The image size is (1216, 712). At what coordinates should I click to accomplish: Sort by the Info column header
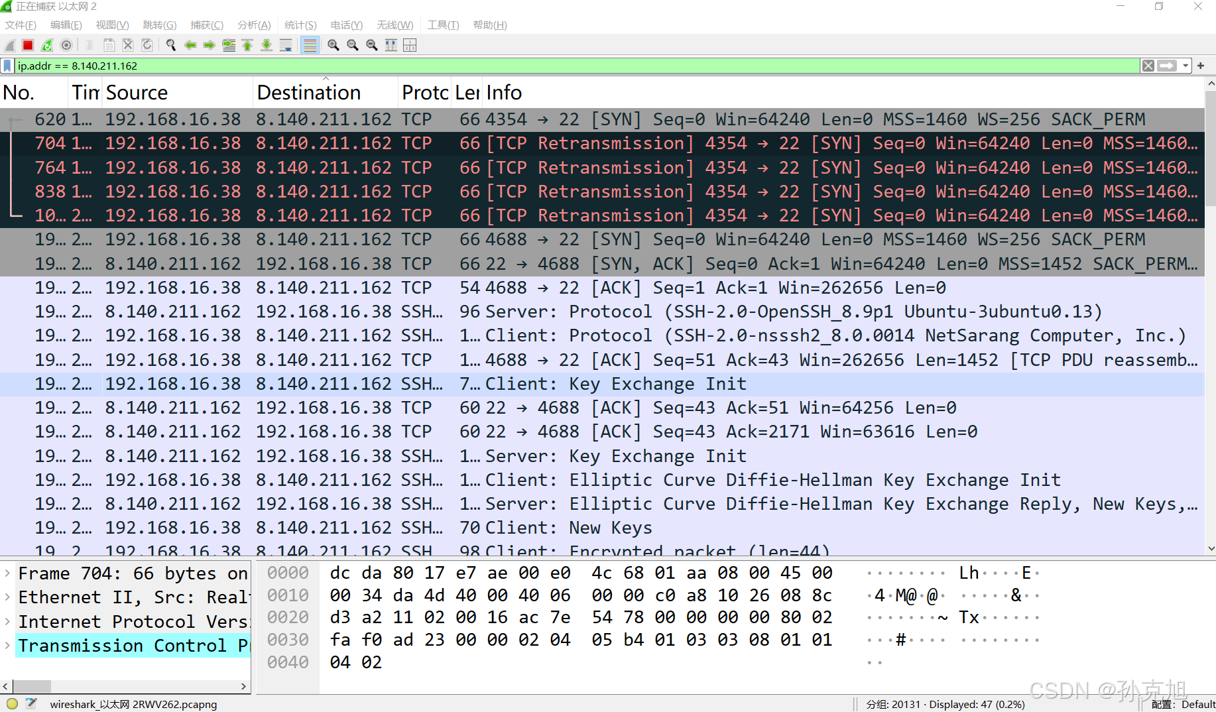(842, 93)
